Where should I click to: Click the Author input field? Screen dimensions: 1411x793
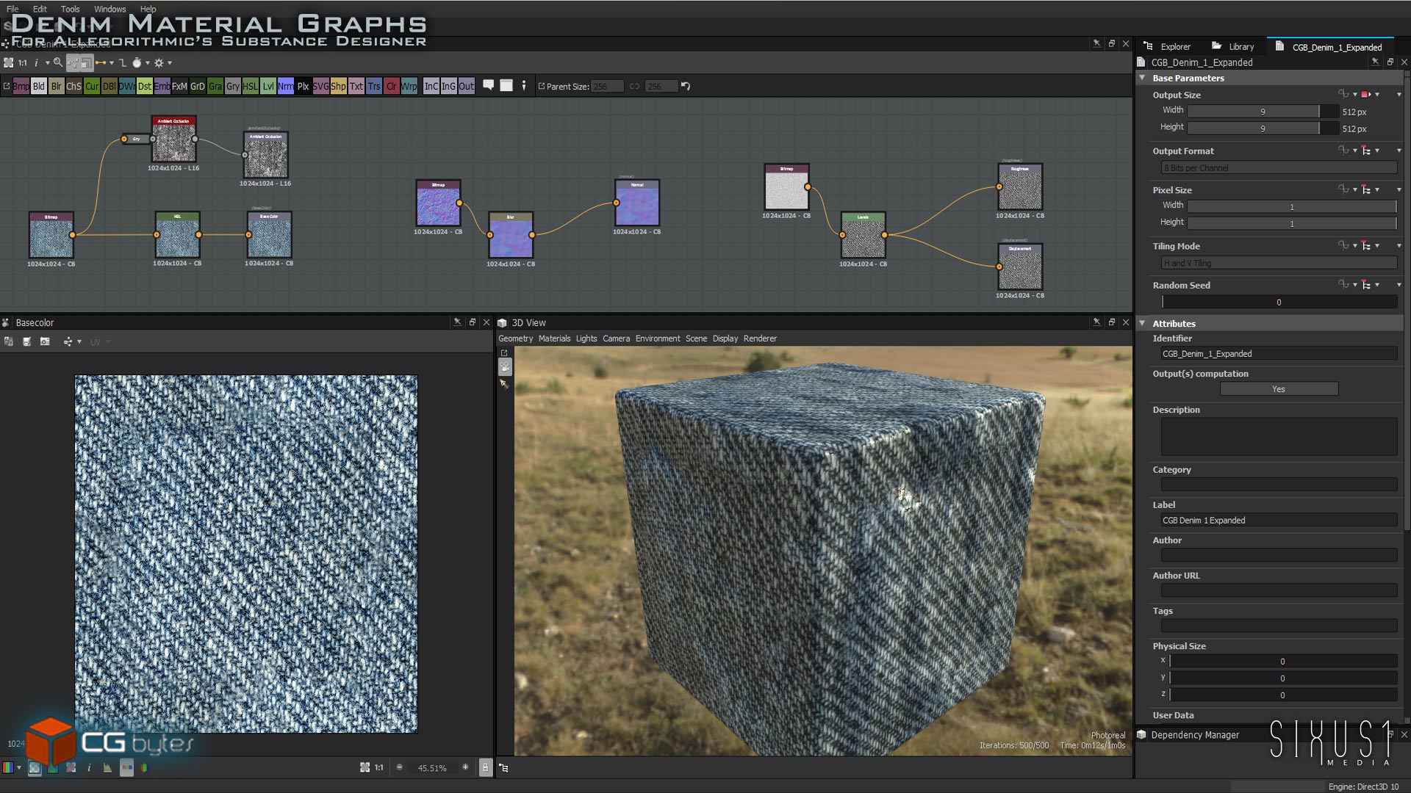coord(1279,556)
